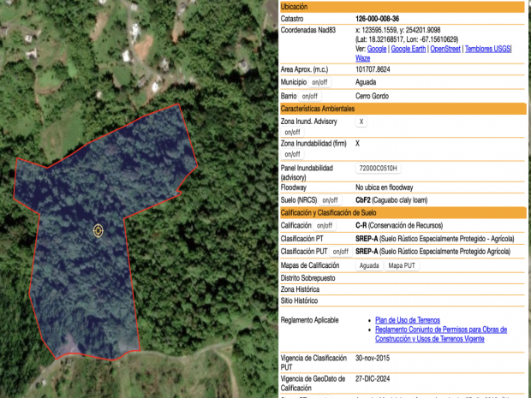The width and height of the screenshot is (531, 398).
Task: Open Reglamento Conjunto de Permisos link
Action: point(440,329)
